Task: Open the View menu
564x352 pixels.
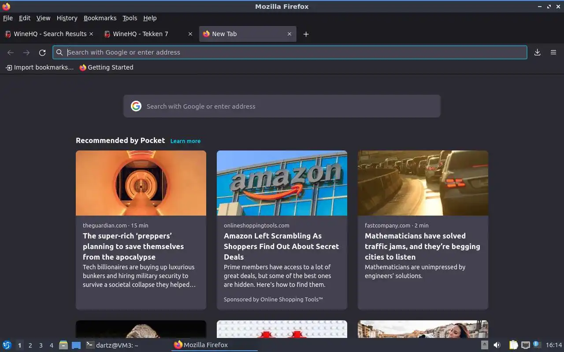Action: point(43,18)
